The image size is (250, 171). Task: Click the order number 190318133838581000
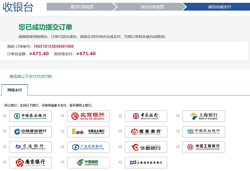(54, 46)
